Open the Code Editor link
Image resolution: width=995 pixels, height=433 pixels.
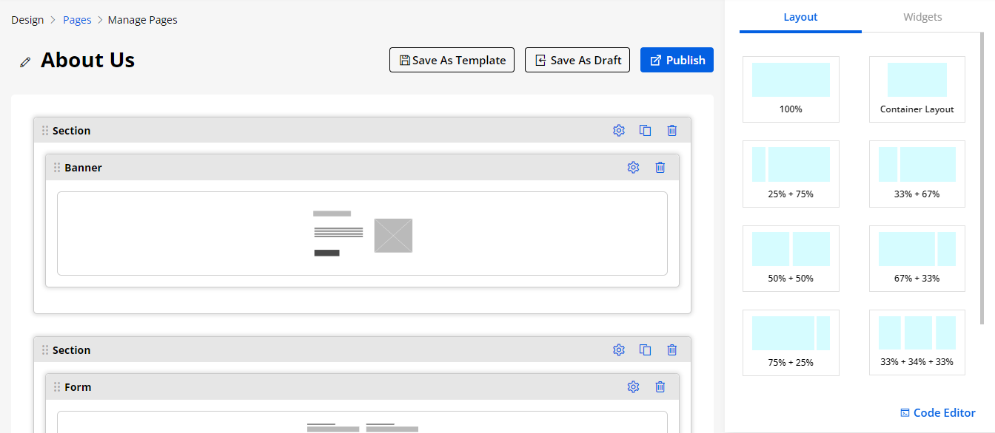(937, 413)
